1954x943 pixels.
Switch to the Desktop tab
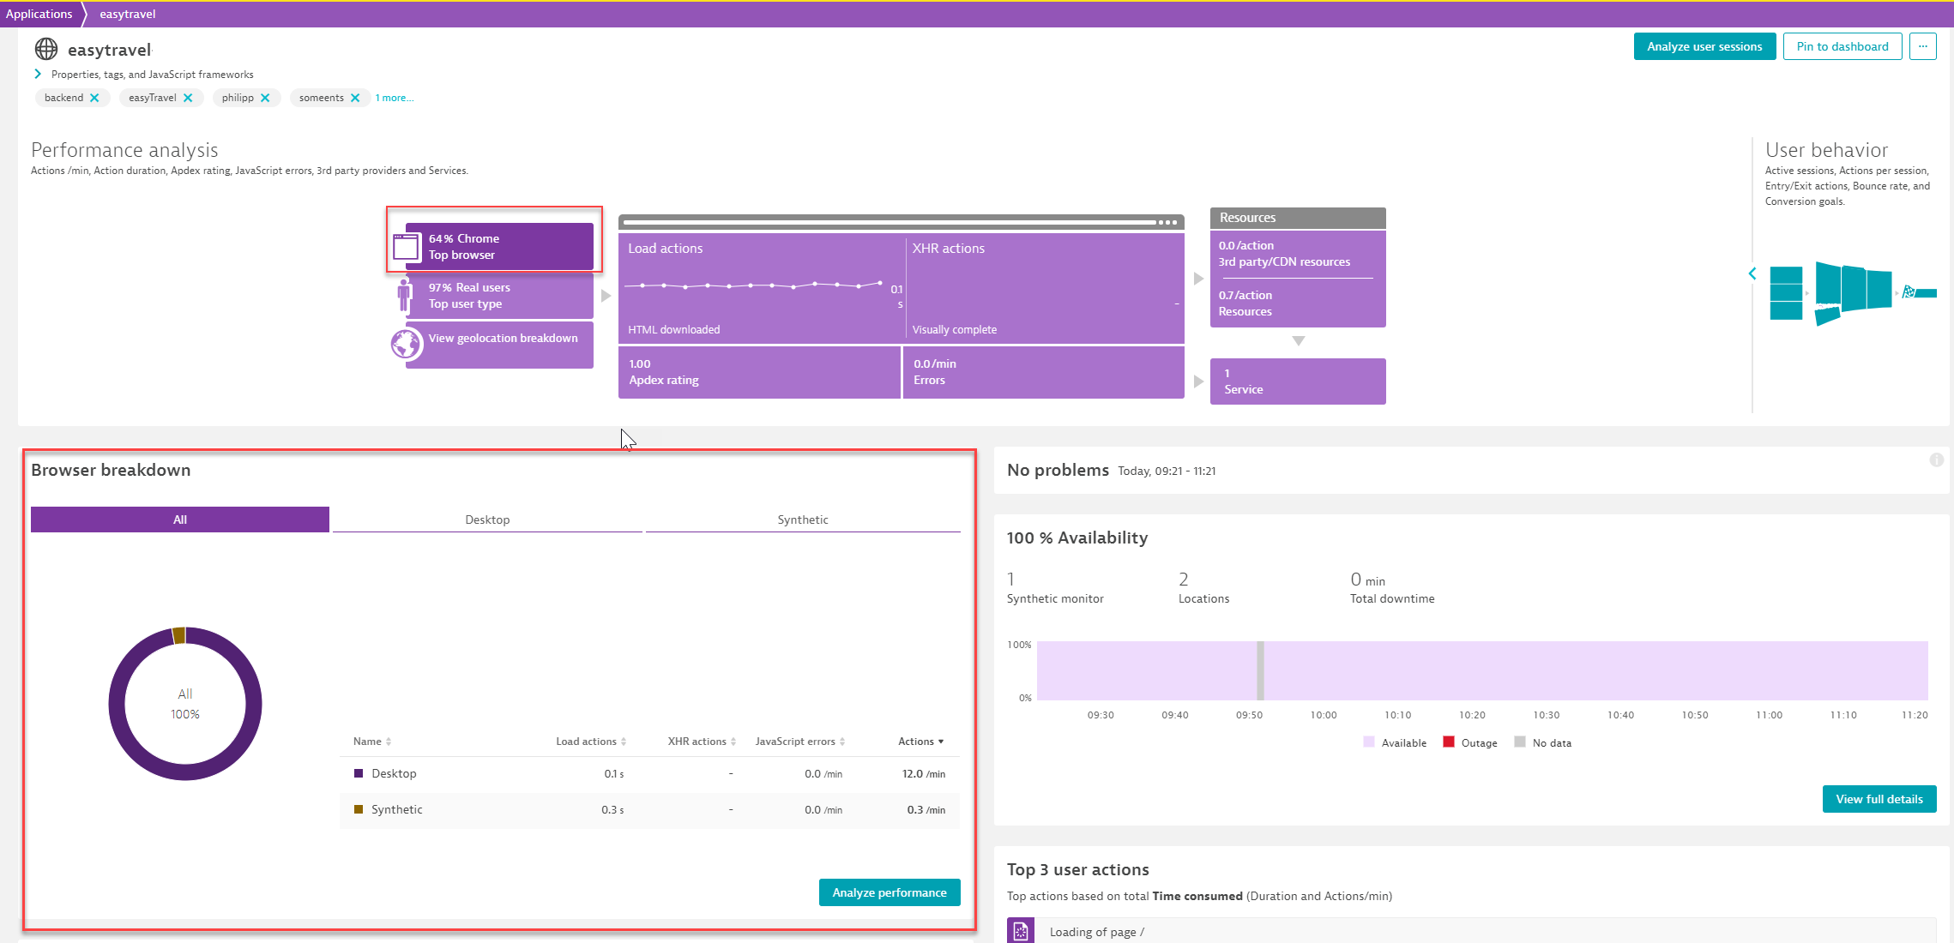click(x=487, y=520)
